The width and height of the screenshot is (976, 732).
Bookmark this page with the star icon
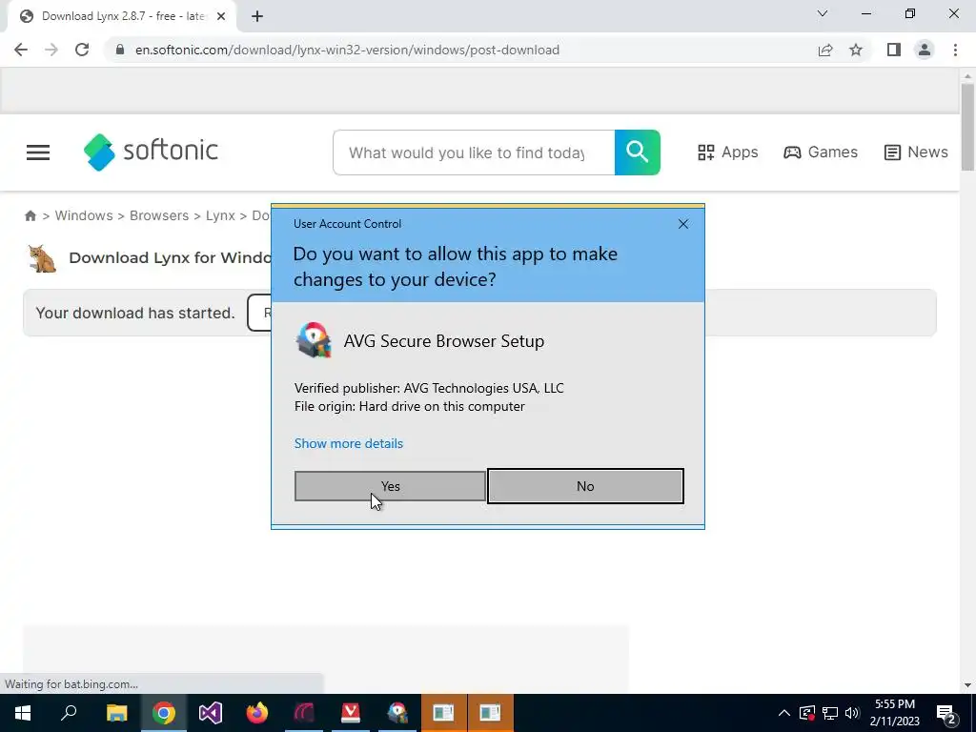point(856,50)
